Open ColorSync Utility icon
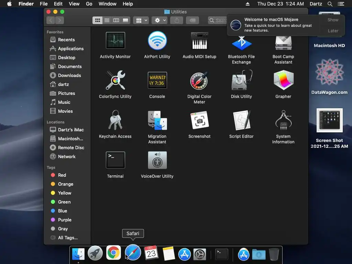352x264 pixels. [115, 80]
